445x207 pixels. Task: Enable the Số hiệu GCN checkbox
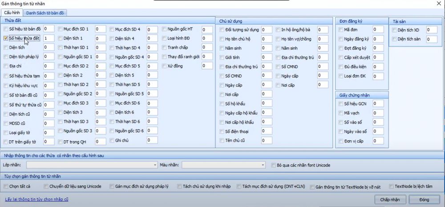click(x=340, y=103)
